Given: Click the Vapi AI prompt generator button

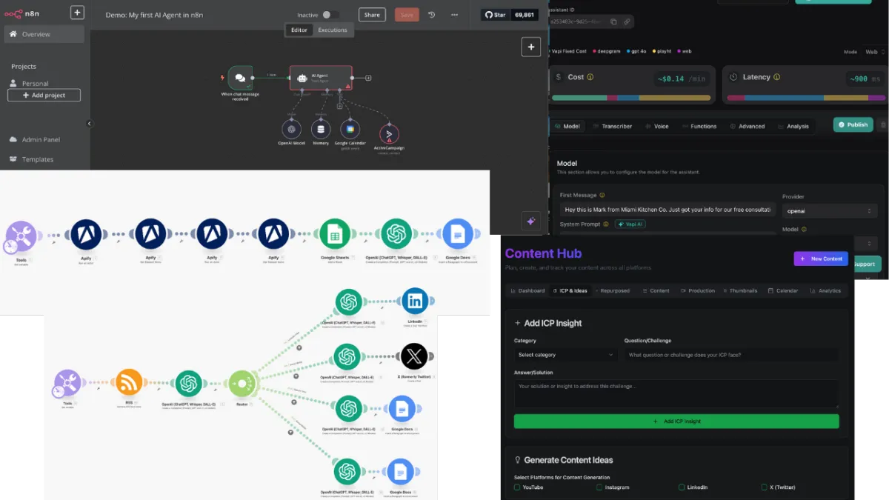Looking at the screenshot, I should 628,224.
